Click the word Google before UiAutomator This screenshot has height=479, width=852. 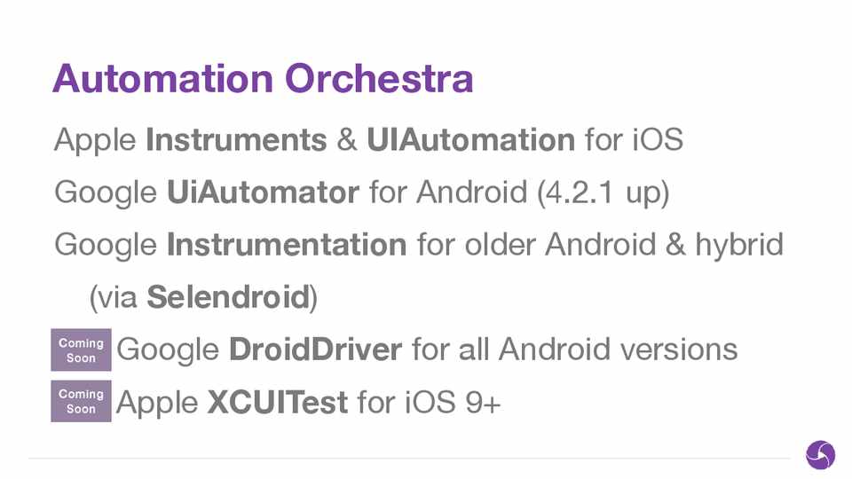click(x=106, y=192)
